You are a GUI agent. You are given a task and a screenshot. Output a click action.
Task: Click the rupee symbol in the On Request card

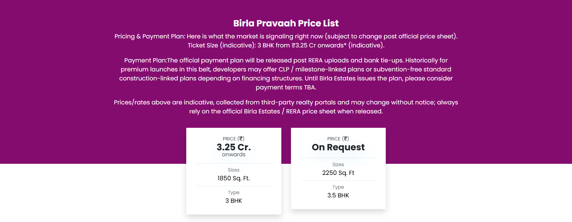tap(346, 139)
